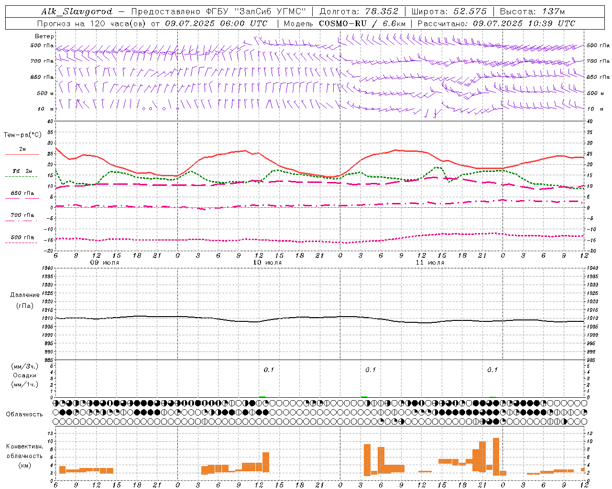Click "Прогноз на 120 часа(ов)" forecast text
The width and height of the screenshot is (612, 489).
[92, 23]
